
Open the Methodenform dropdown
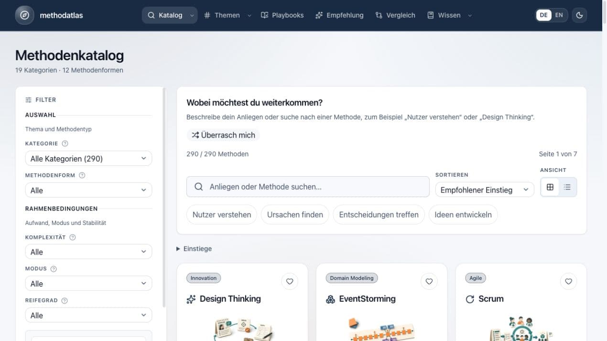pos(88,190)
